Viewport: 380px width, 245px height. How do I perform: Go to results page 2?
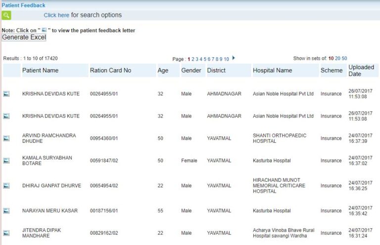(x=193, y=59)
